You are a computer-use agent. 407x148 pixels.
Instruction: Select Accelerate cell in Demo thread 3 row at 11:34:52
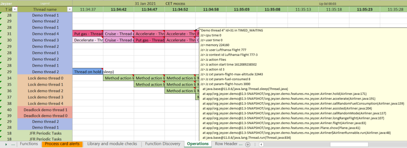180,40
